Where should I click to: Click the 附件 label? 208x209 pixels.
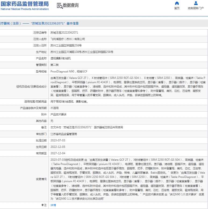(44, 115)
